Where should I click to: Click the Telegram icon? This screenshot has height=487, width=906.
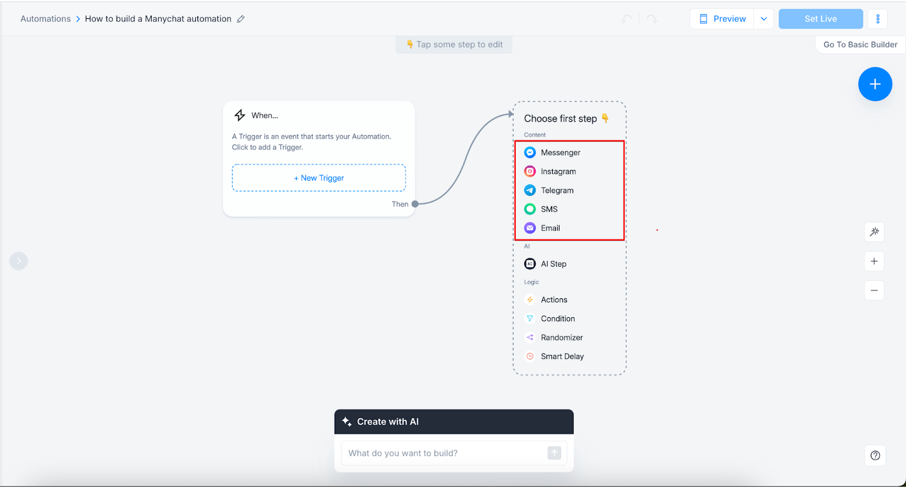pyautogui.click(x=530, y=190)
